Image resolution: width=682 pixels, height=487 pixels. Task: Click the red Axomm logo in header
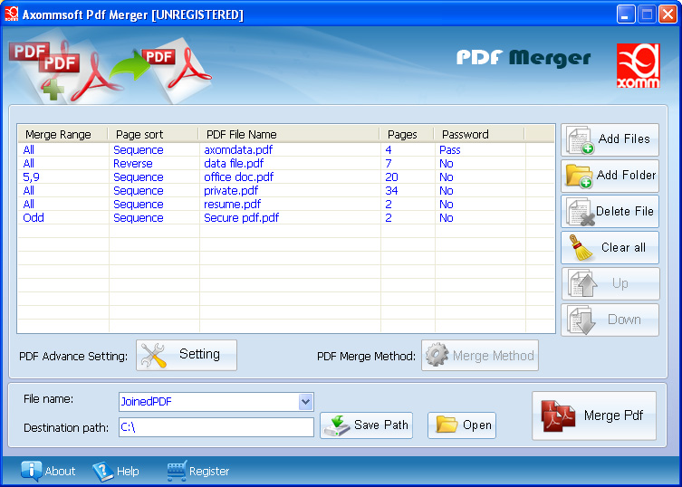[638, 66]
